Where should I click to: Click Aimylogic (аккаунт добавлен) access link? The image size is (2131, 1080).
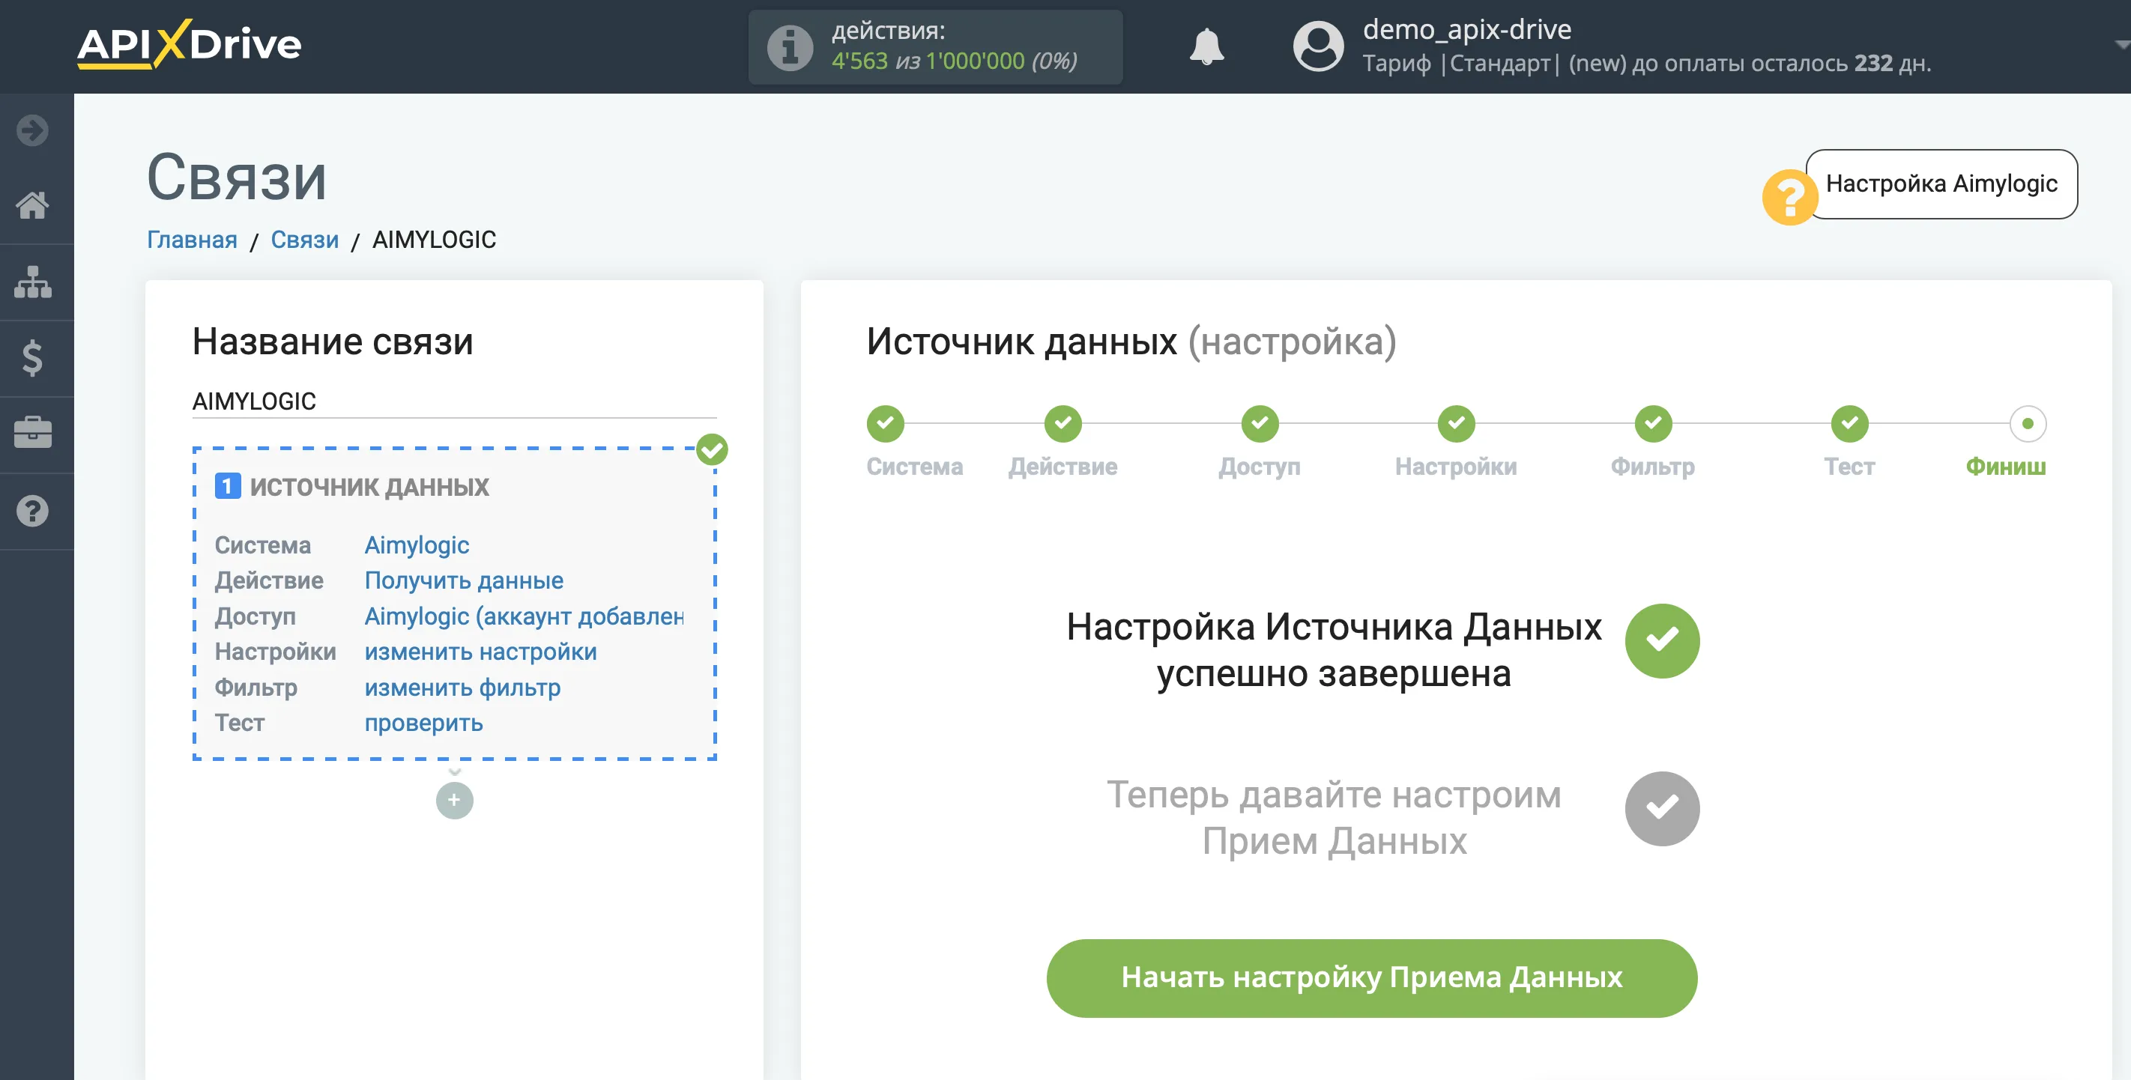pyautogui.click(x=524, y=616)
